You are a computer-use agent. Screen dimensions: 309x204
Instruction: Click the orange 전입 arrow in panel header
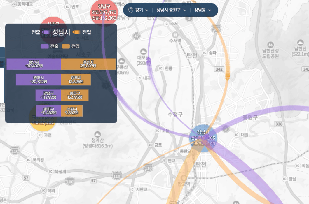tap(76, 32)
